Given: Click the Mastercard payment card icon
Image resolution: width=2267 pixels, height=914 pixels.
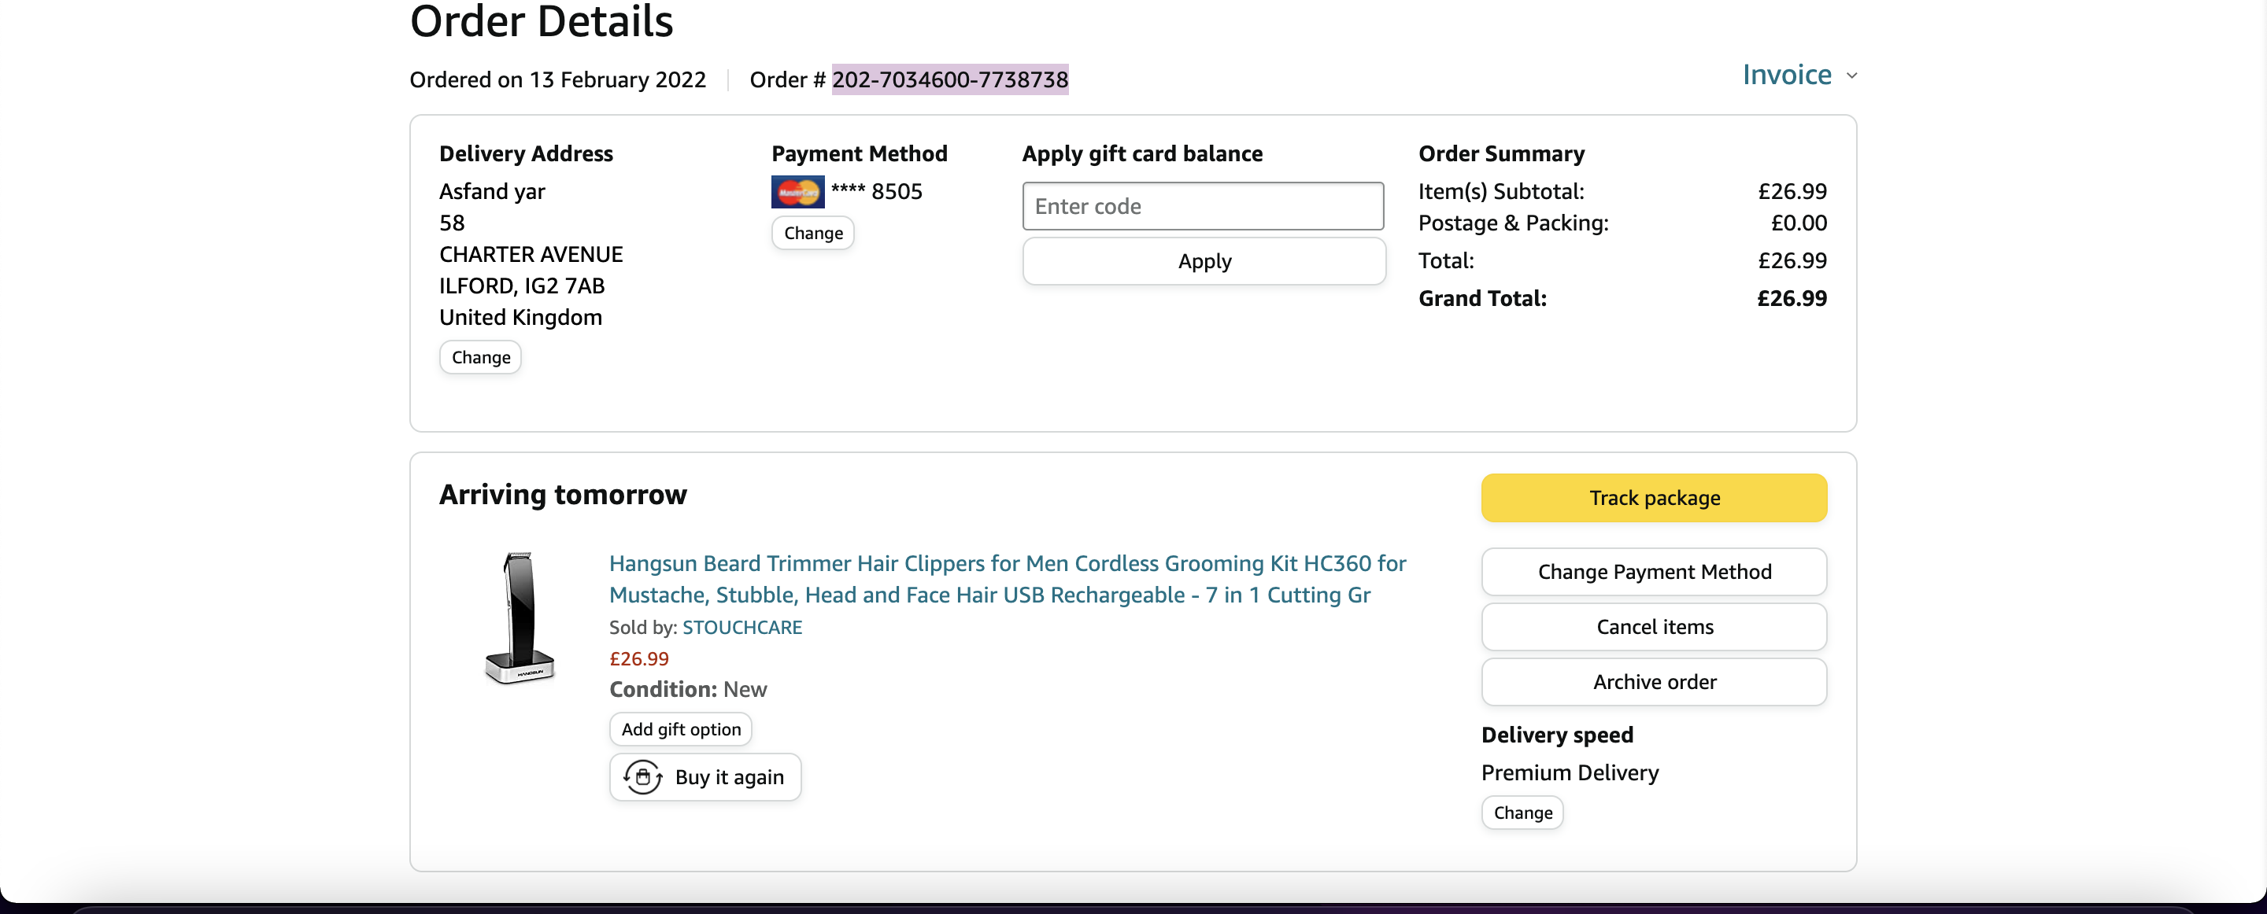Looking at the screenshot, I should (x=797, y=192).
